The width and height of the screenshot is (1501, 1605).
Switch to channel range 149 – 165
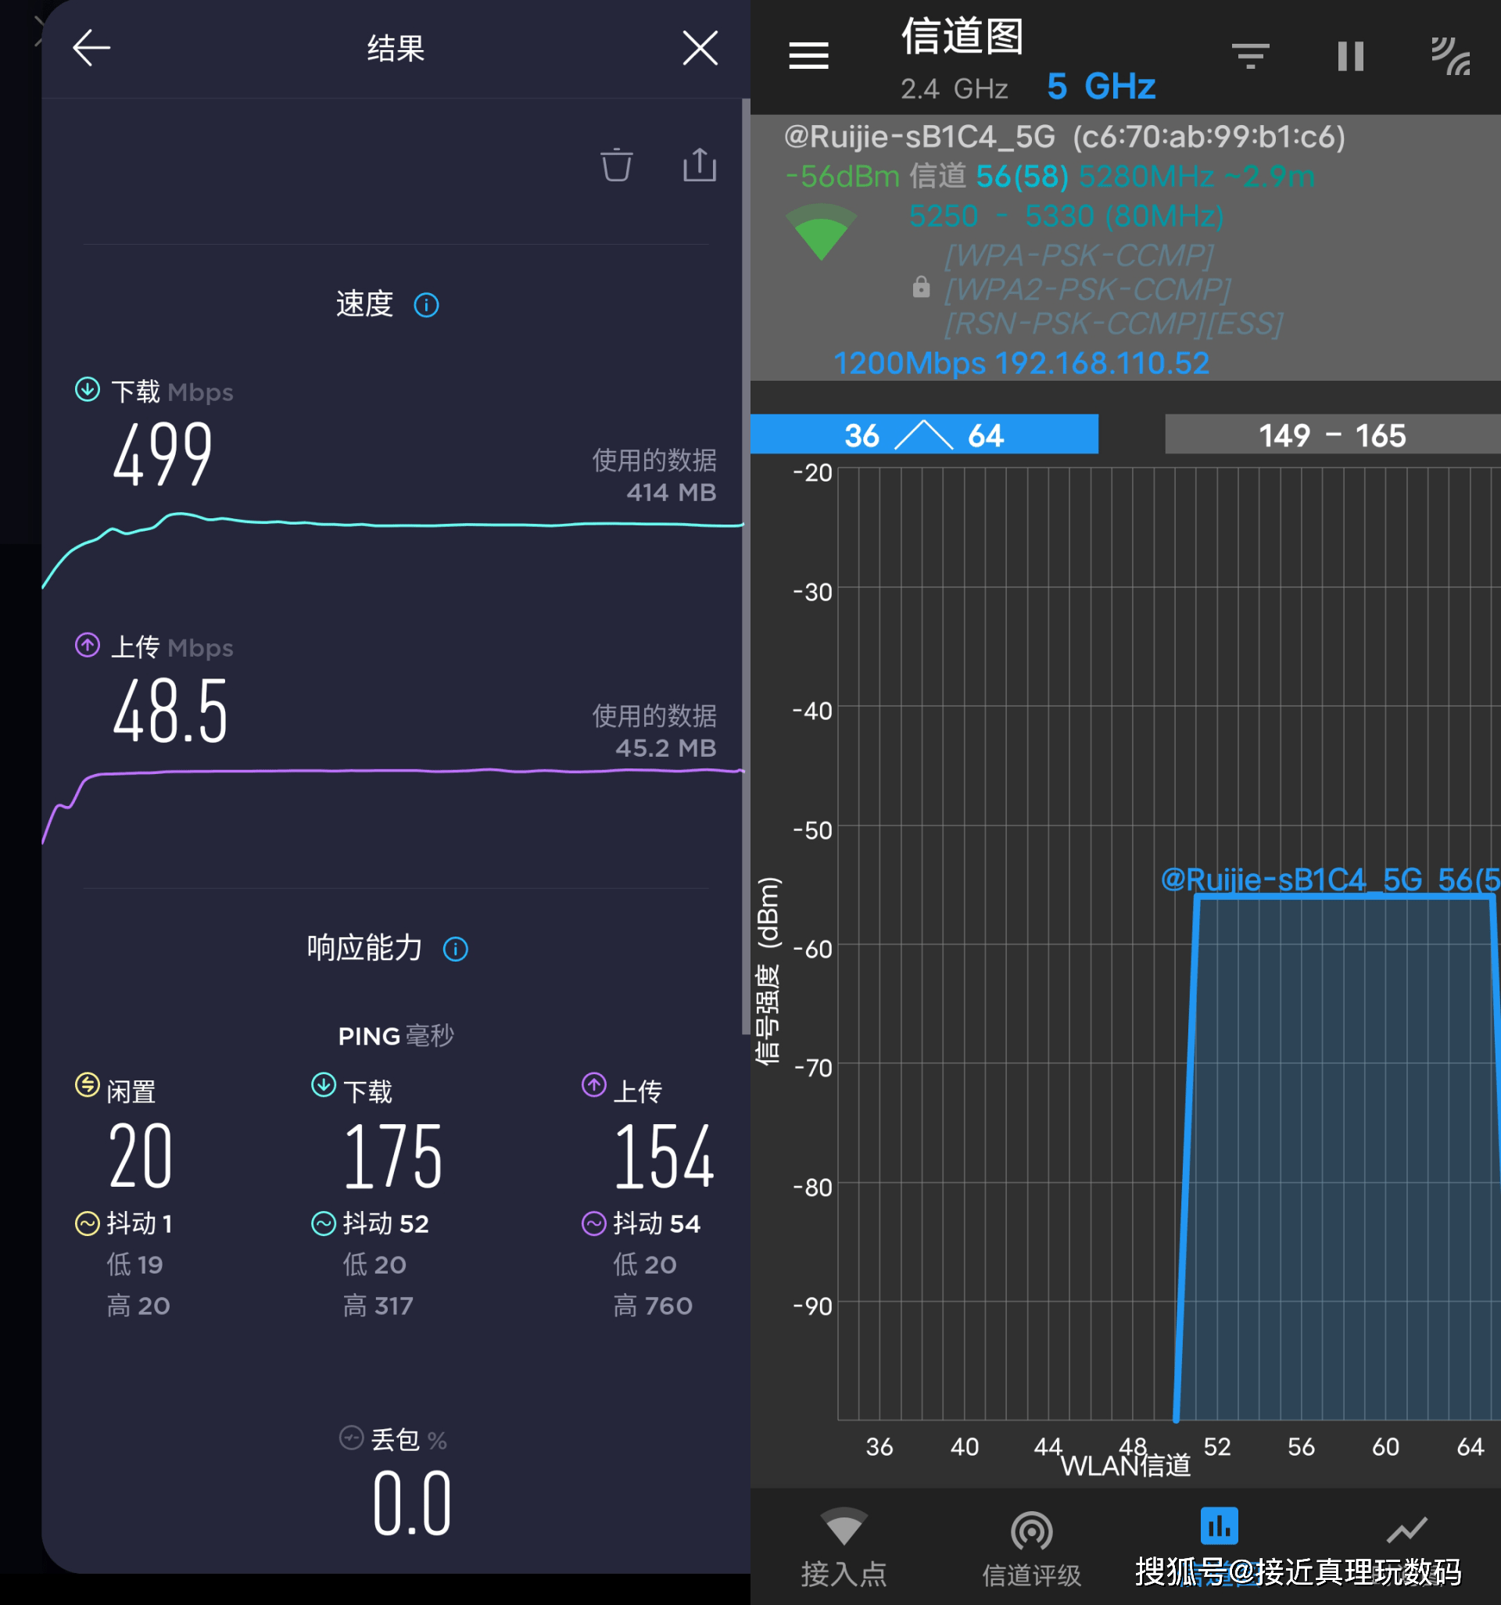pos(1331,435)
